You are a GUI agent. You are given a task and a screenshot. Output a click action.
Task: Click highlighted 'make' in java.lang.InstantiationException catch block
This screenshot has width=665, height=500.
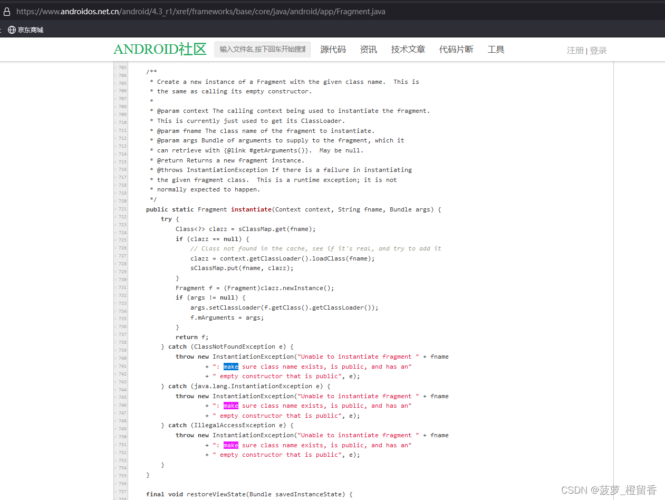[230, 406]
